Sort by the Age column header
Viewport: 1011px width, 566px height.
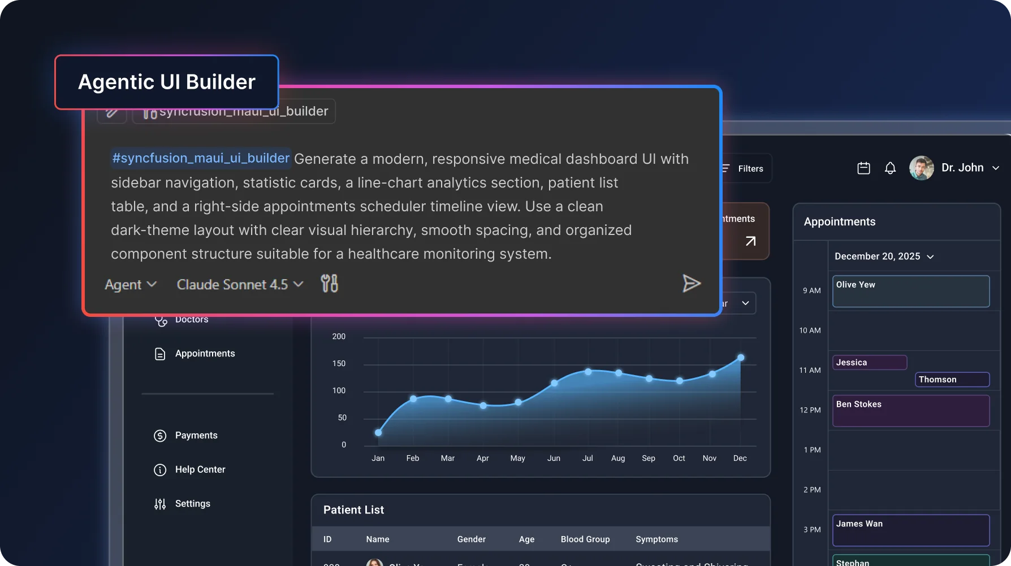pyautogui.click(x=526, y=539)
